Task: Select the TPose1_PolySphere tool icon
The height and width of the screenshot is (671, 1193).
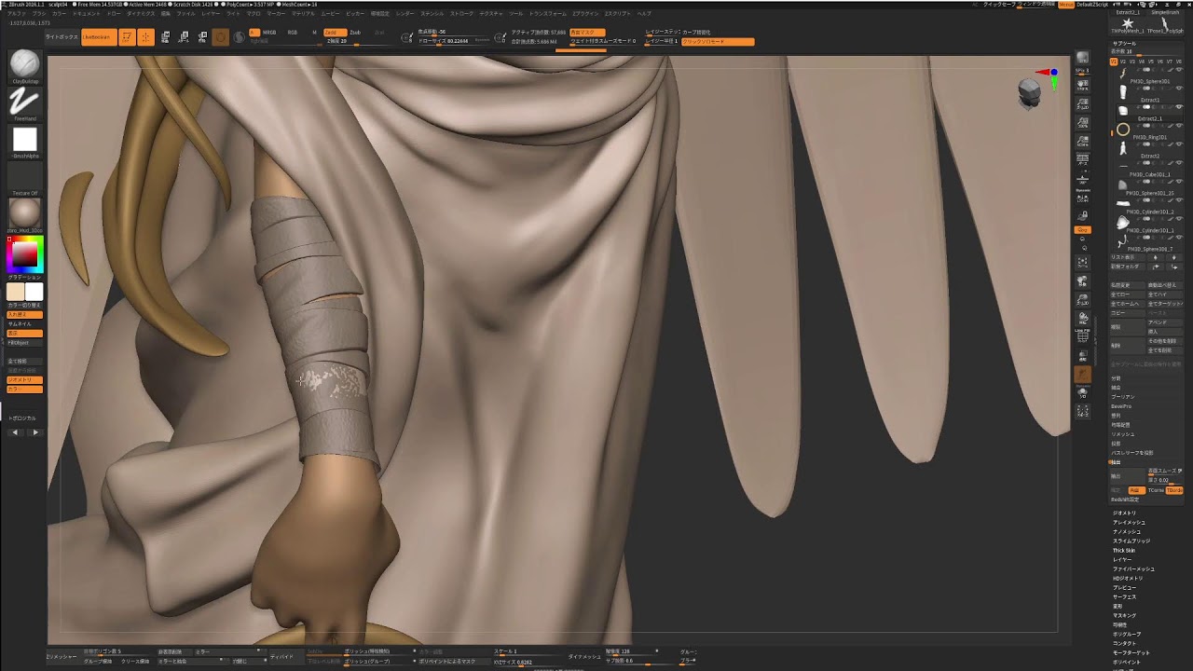Action: point(1164,24)
